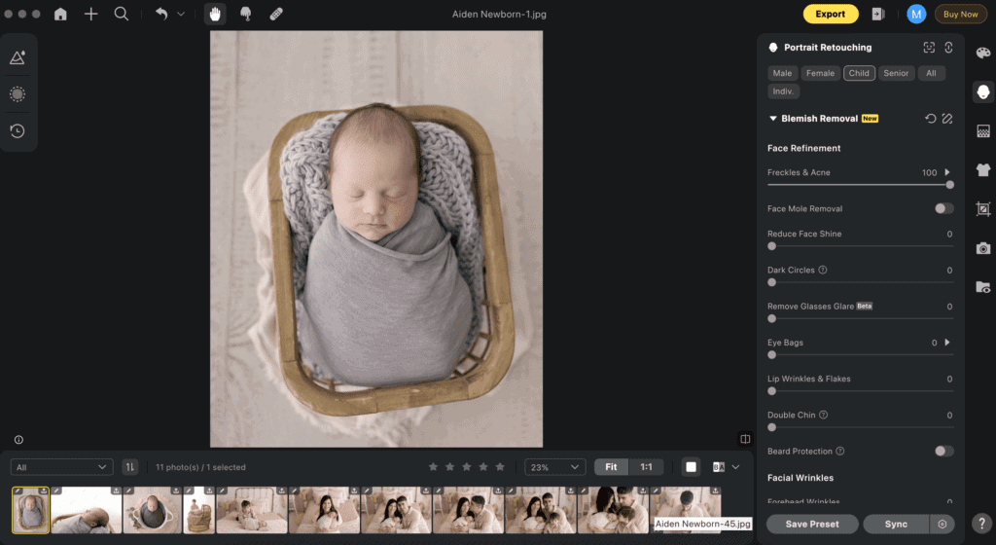Reset Blemish Removal with the undo icon

click(x=930, y=119)
